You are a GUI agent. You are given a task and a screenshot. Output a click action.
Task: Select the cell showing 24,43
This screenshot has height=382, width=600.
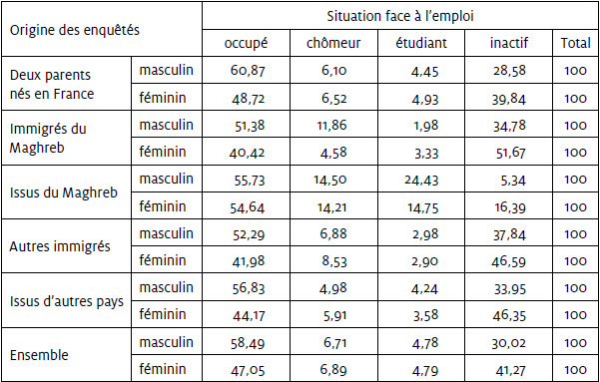click(x=421, y=180)
